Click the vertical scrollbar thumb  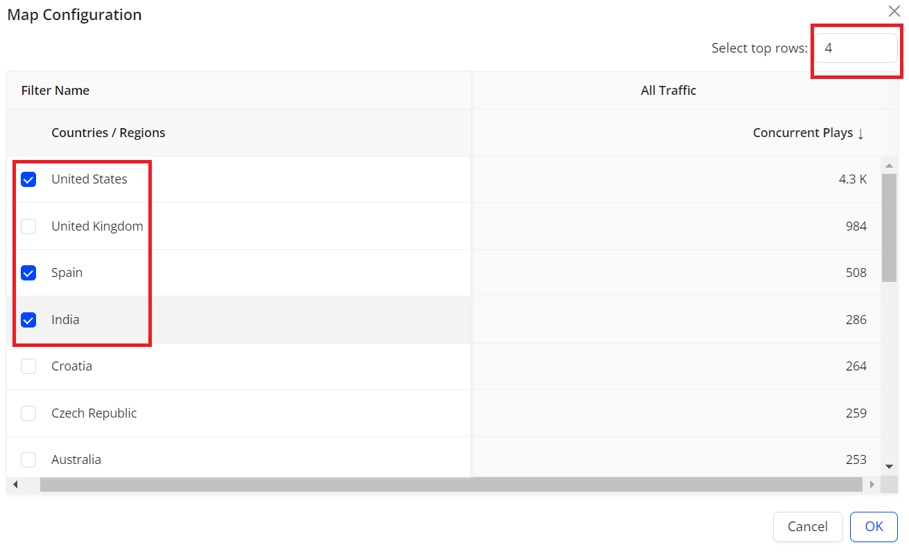tap(889, 227)
